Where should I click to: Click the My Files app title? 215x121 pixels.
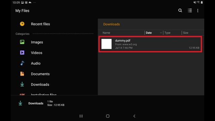pyautogui.click(x=23, y=11)
